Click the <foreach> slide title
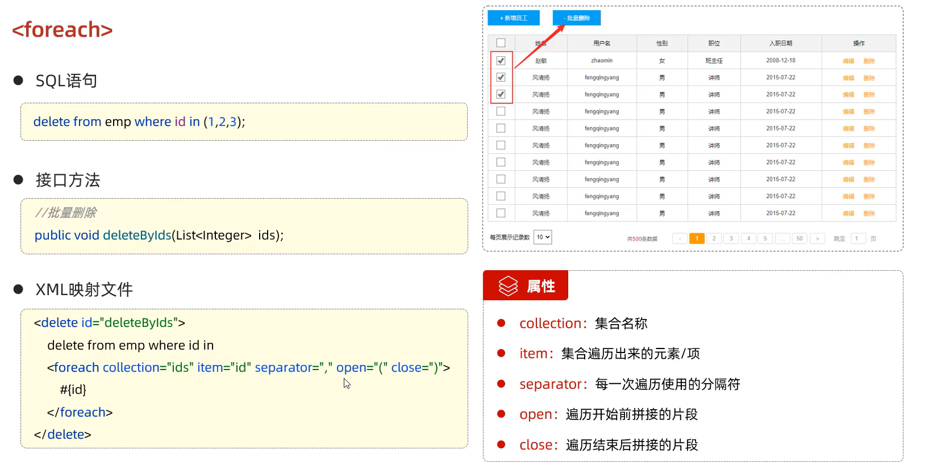 pos(63,30)
